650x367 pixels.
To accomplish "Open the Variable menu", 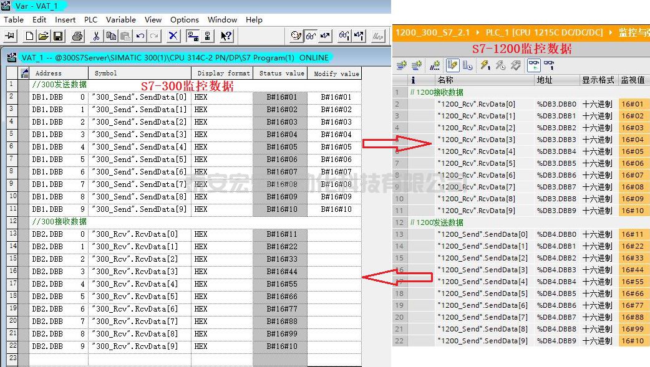I will click(x=120, y=19).
